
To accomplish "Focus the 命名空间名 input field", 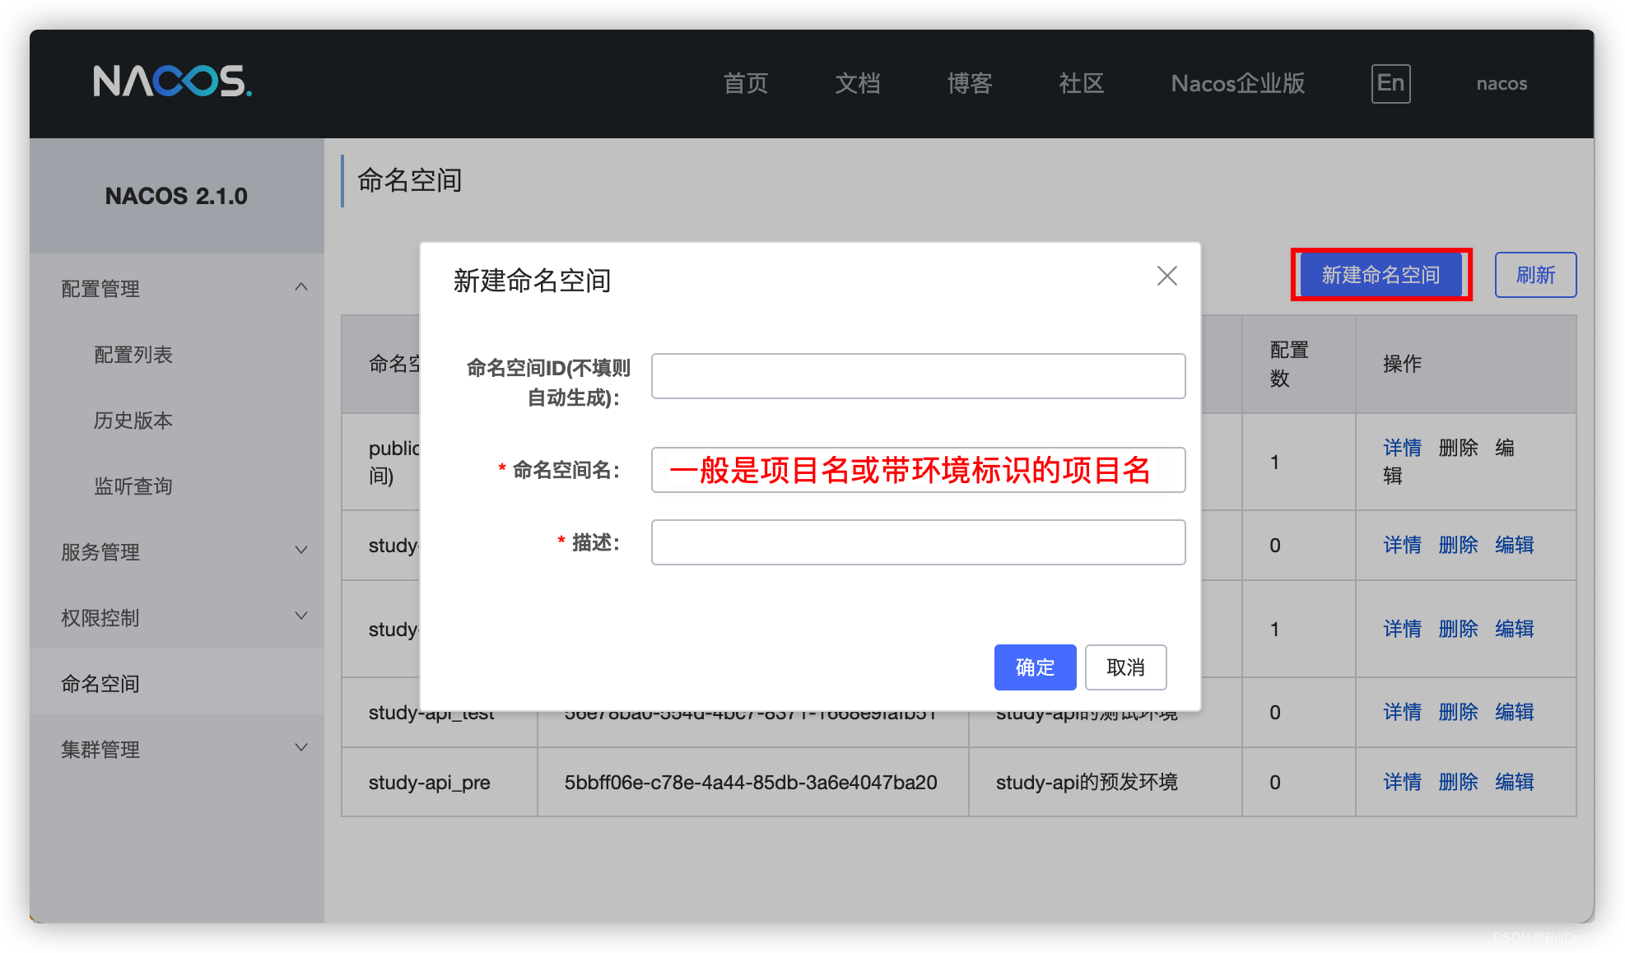I will pos(918,470).
